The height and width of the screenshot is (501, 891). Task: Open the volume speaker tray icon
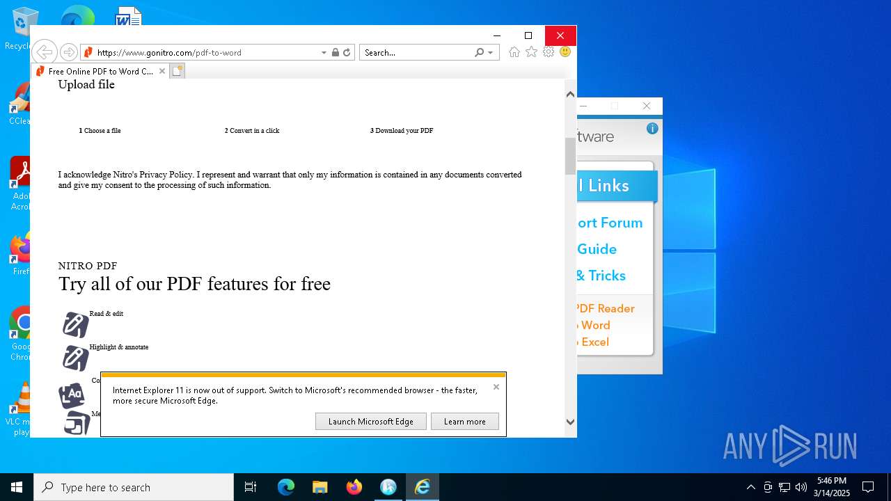[x=801, y=487]
